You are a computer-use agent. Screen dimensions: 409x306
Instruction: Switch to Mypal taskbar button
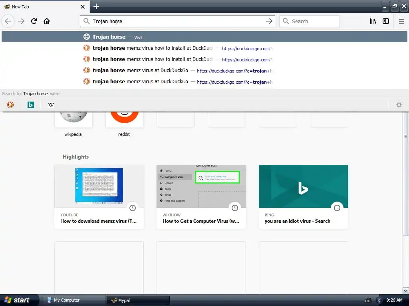[138, 300]
